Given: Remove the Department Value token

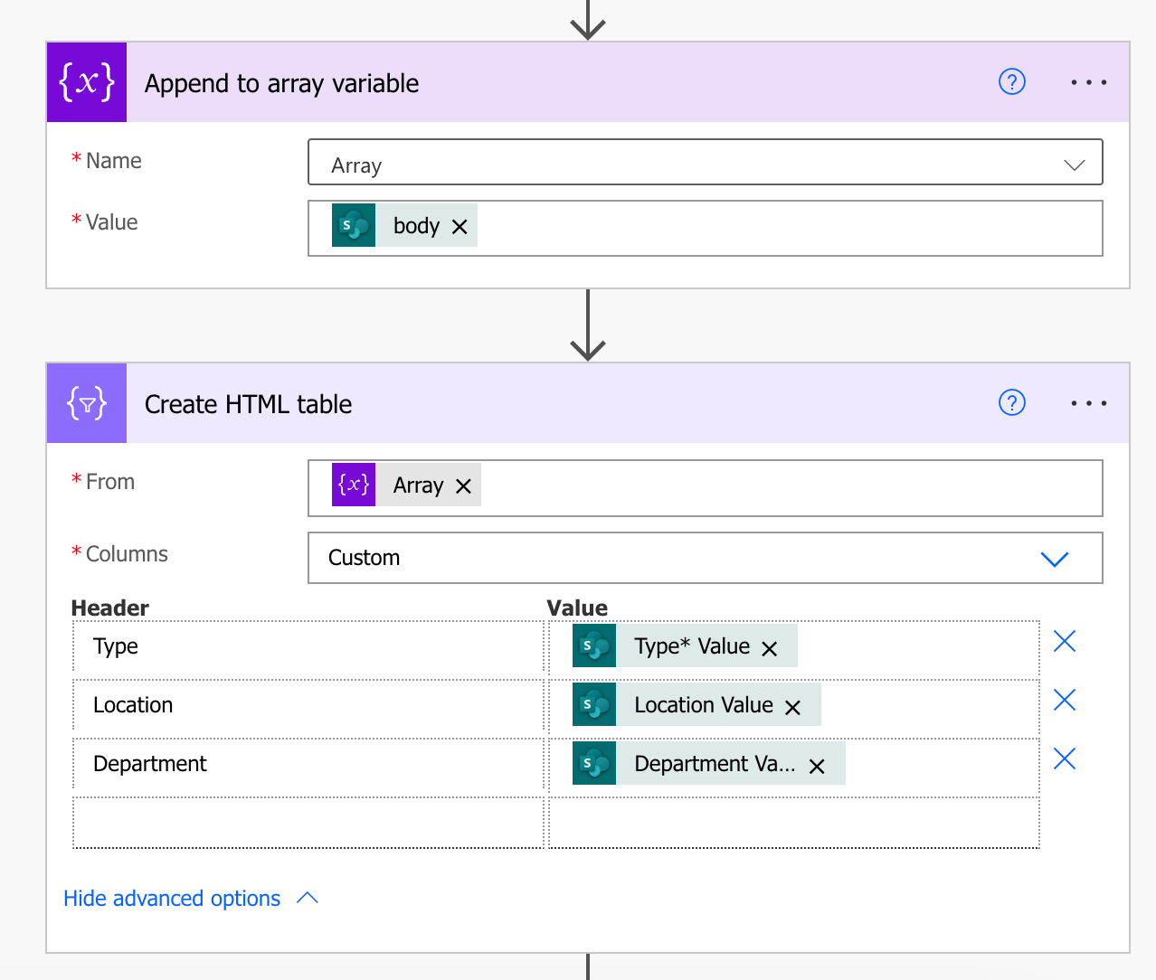Looking at the screenshot, I should [x=817, y=767].
